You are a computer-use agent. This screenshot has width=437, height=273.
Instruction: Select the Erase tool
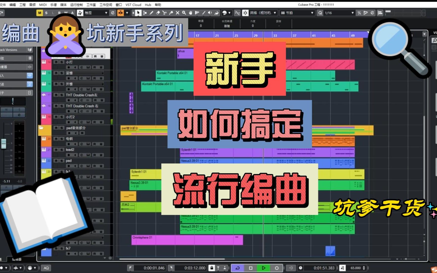click(x=158, y=13)
